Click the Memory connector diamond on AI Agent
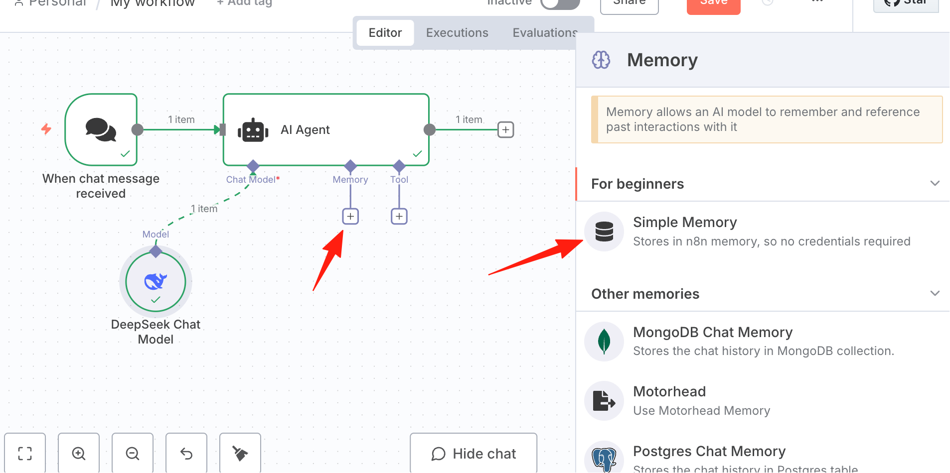 [x=350, y=166]
